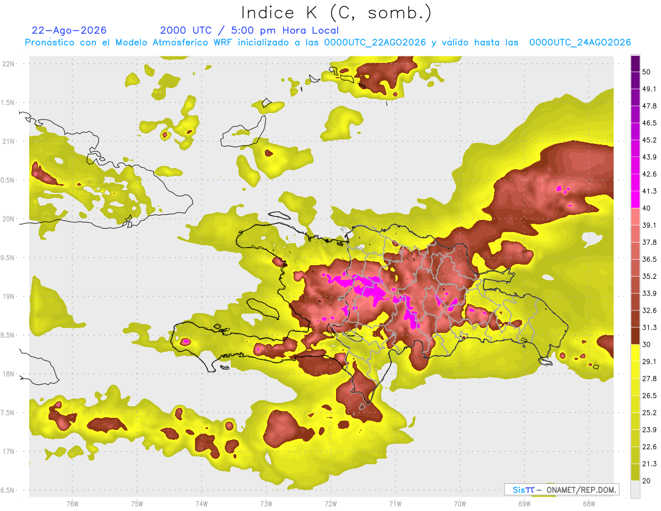Click the legend value '29.1'
661x511 pixels.
pyautogui.click(x=649, y=362)
